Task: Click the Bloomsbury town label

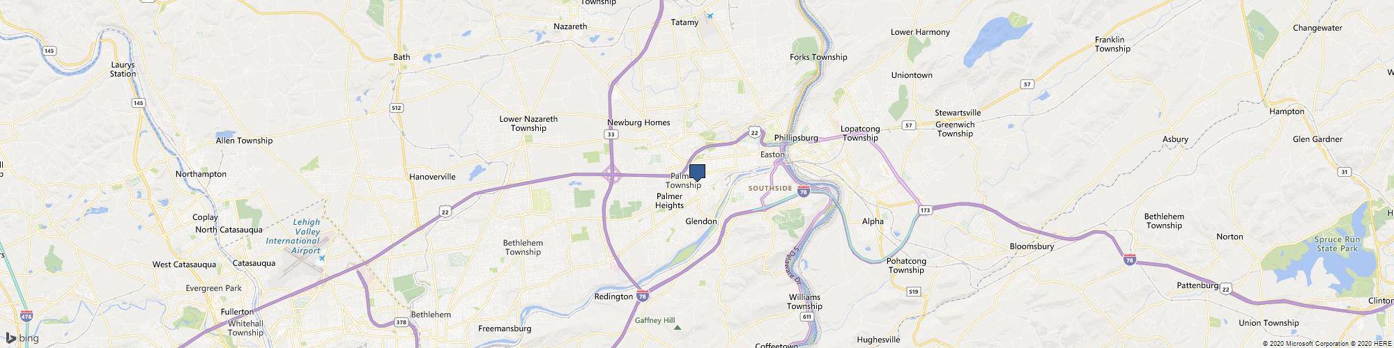Action: 1032,246
